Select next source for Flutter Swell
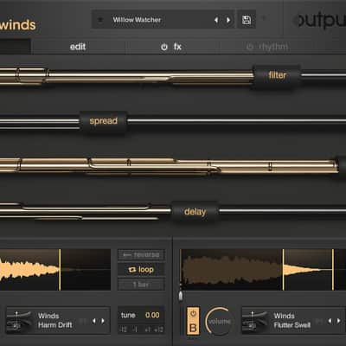The image size is (346, 346). click(338, 321)
